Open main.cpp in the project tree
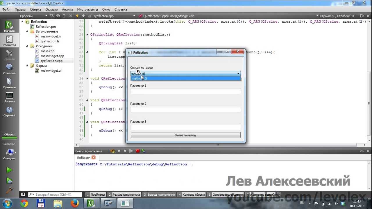The height and width of the screenshot is (209, 372). tap(47, 51)
